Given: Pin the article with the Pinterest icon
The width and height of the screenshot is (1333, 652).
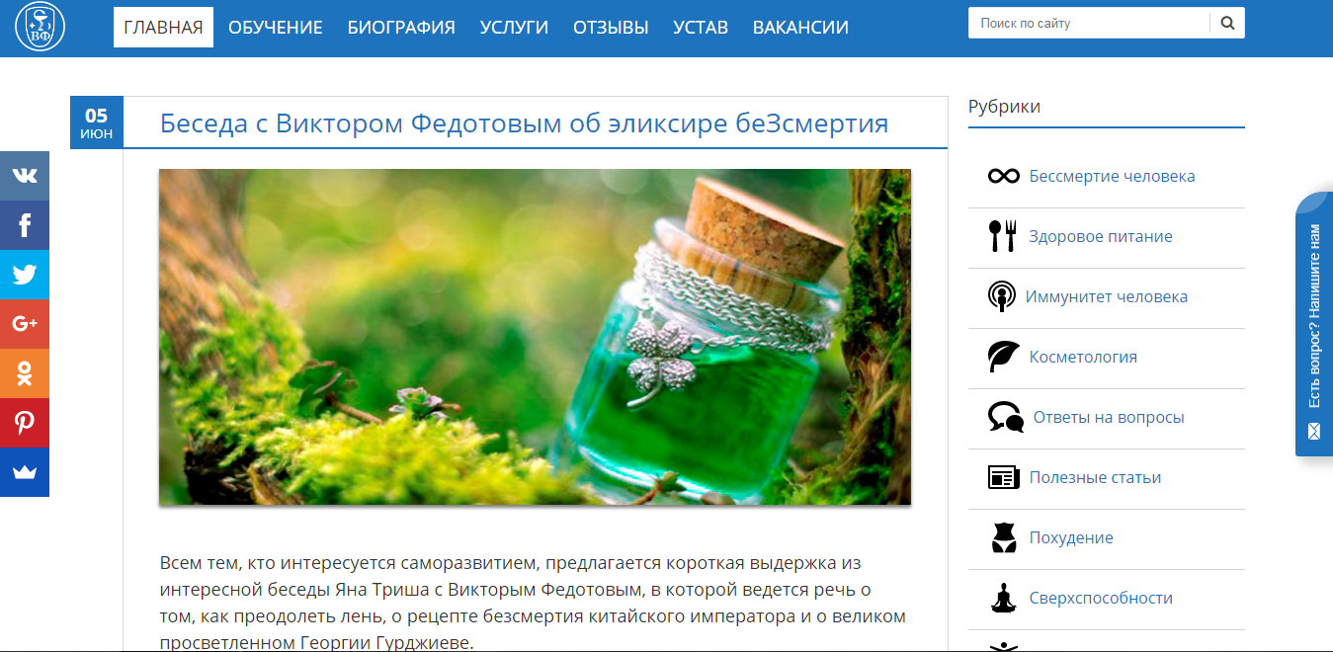Looking at the screenshot, I should pyautogui.click(x=25, y=423).
